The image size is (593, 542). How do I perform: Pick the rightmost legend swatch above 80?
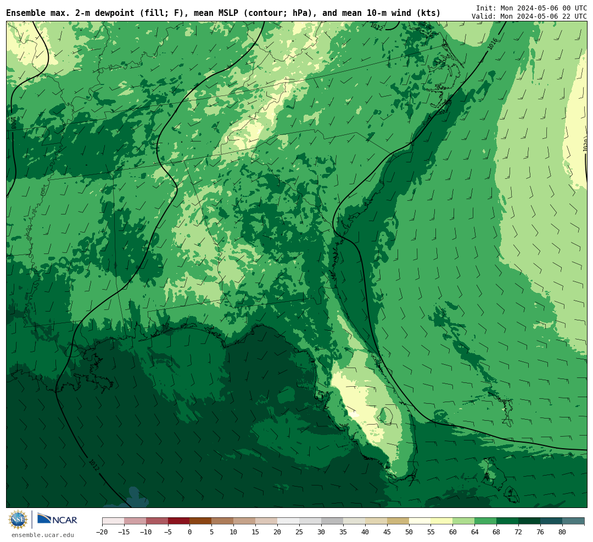[574, 521]
